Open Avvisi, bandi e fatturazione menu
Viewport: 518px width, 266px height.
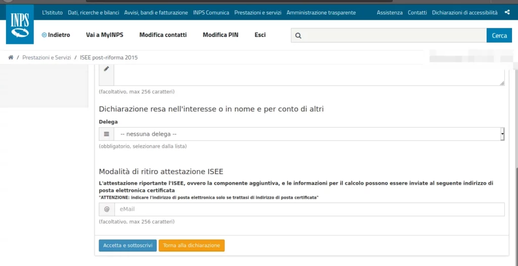156,13
